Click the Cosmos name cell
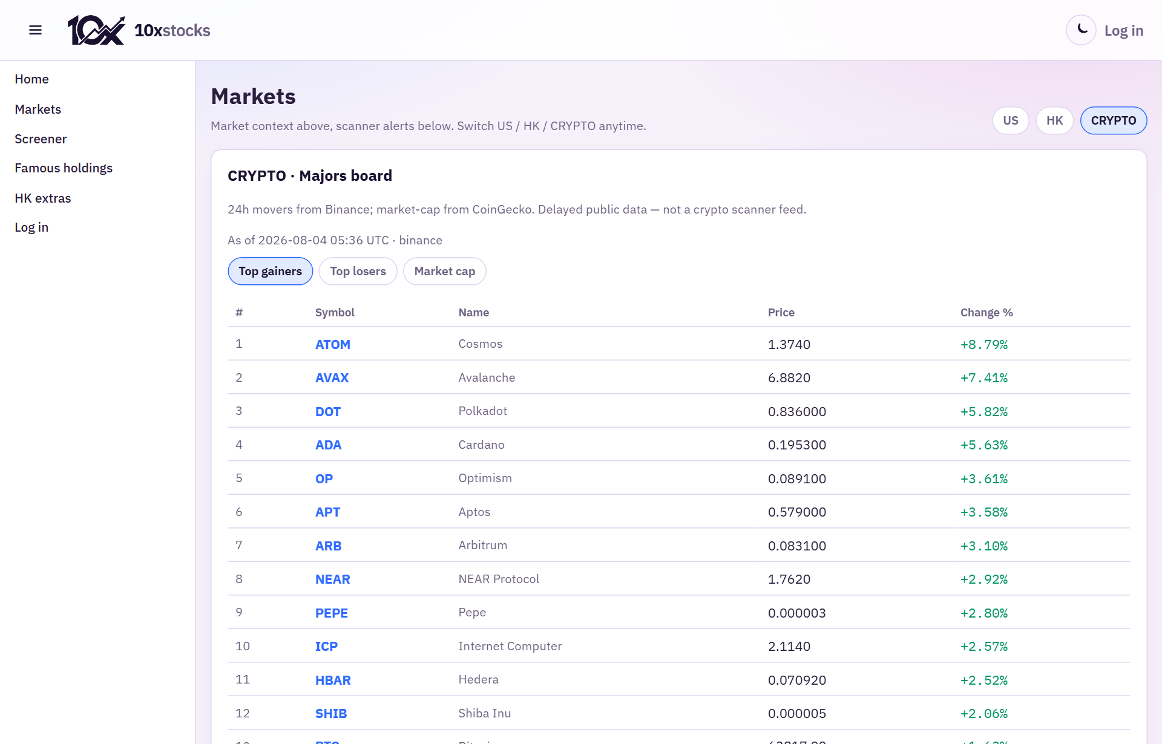This screenshot has height=744, width=1162. pos(481,344)
